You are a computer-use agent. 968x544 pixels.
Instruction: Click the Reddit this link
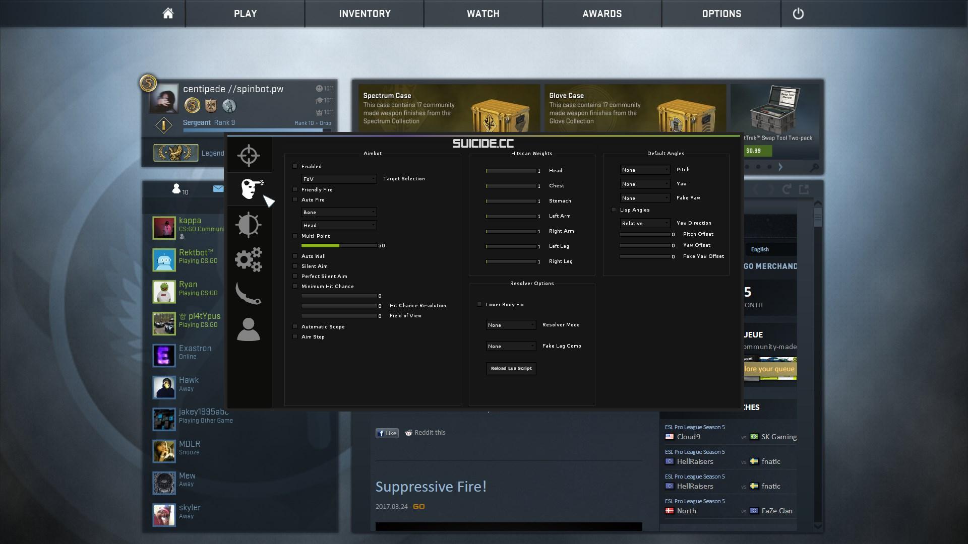click(426, 433)
